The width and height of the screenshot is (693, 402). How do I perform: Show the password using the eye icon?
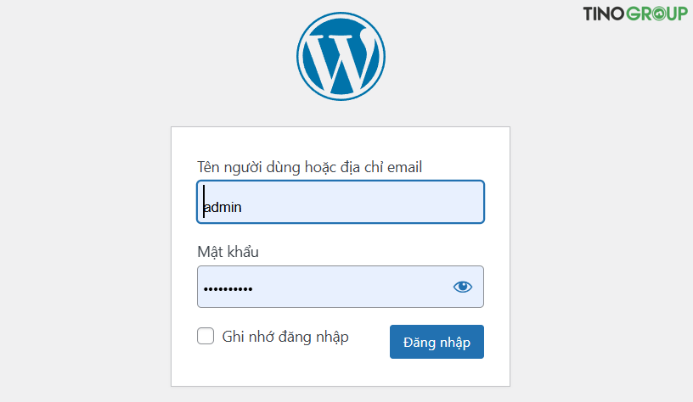pos(462,287)
